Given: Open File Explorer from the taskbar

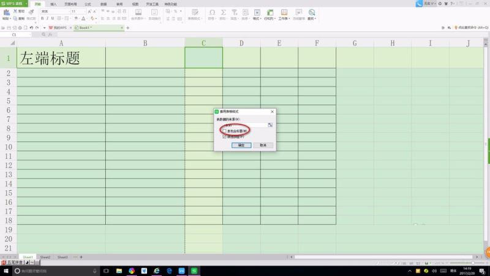Looking at the screenshot, I should pyautogui.click(x=119, y=271).
